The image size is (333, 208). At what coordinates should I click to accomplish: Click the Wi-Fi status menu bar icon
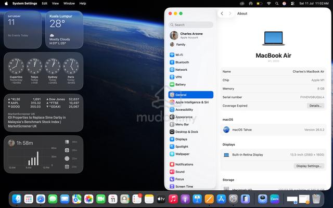[x=269, y=4]
